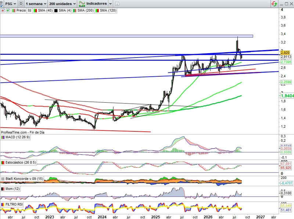Open the Indicadores chart icon
Image resolution: width=294 pixels, height=219 pixels.
click(82, 4)
